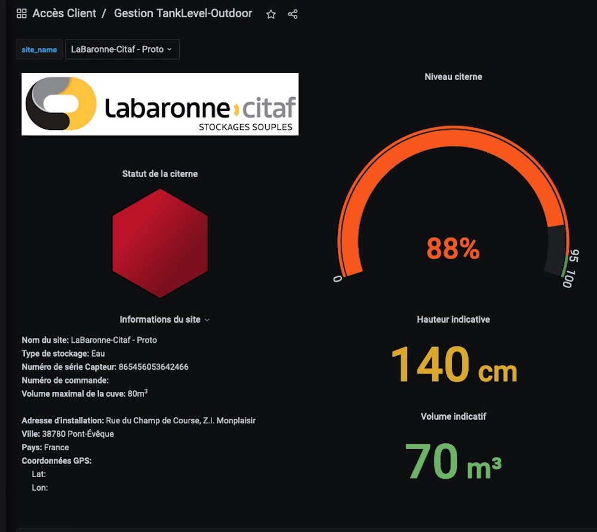Image resolution: width=597 pixels, height=532 pixels.
Task: Open the Statut de la citerne panel title
Action: coord(160,174)
